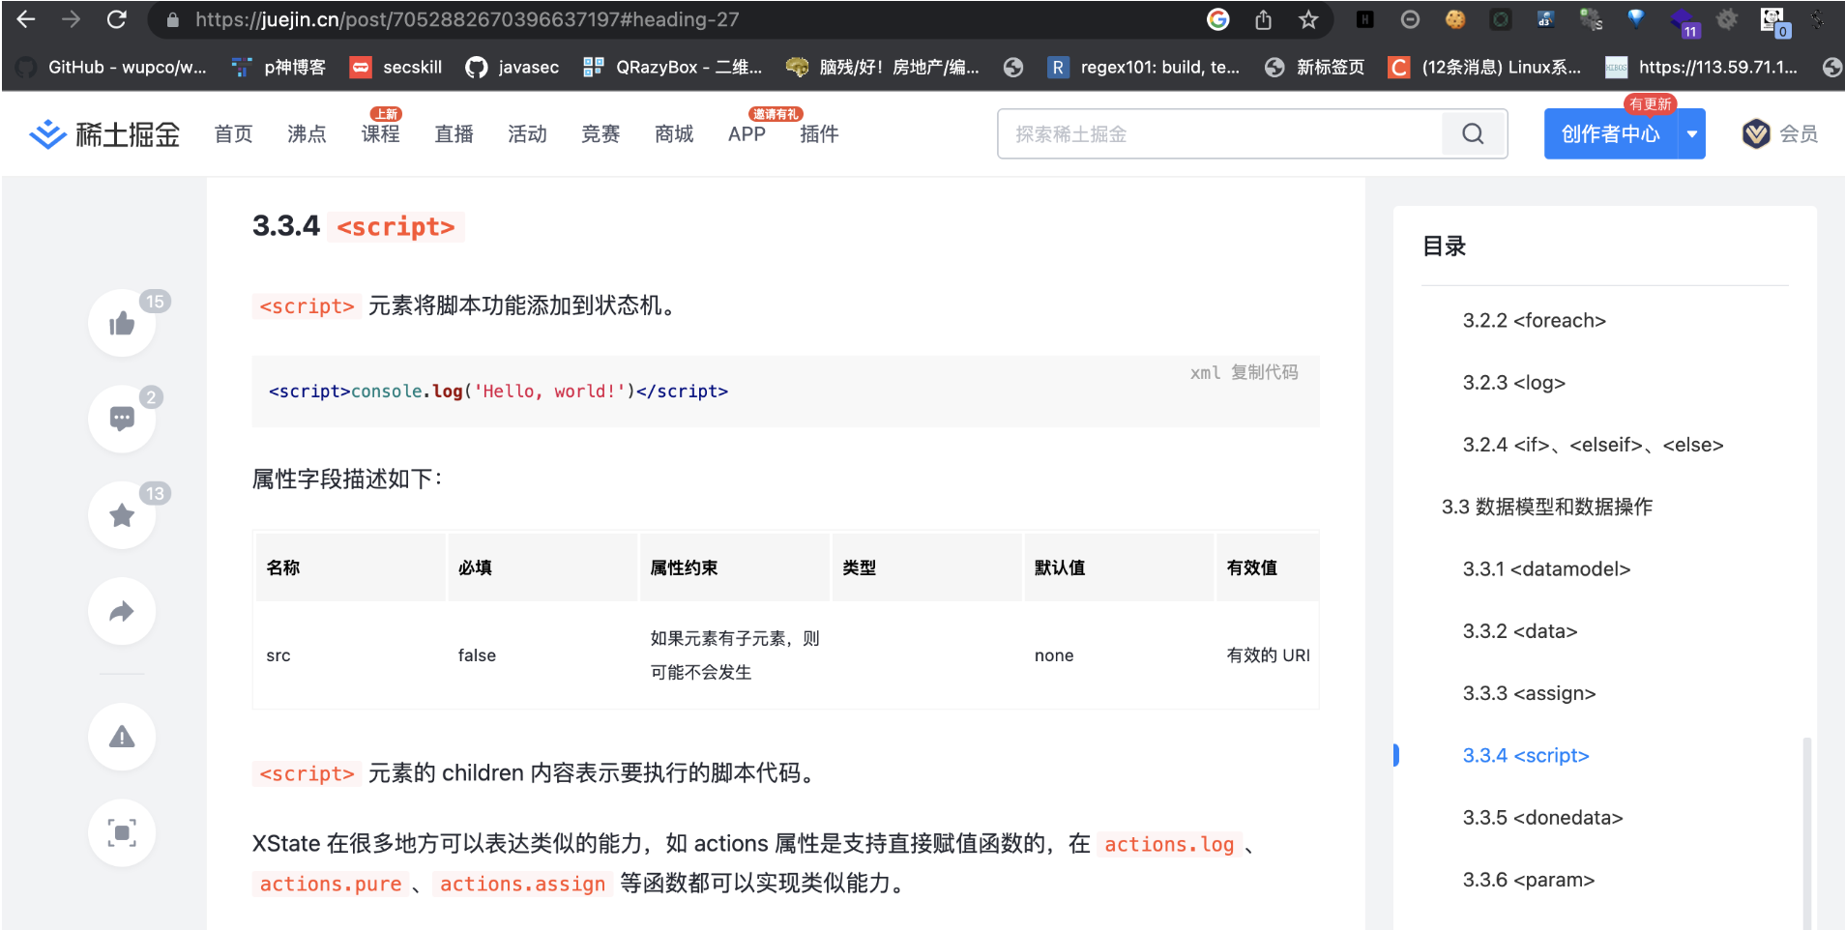Open the cookie extension icon
Screen dimensions: 1845x930
click(x=1455, y=19)
